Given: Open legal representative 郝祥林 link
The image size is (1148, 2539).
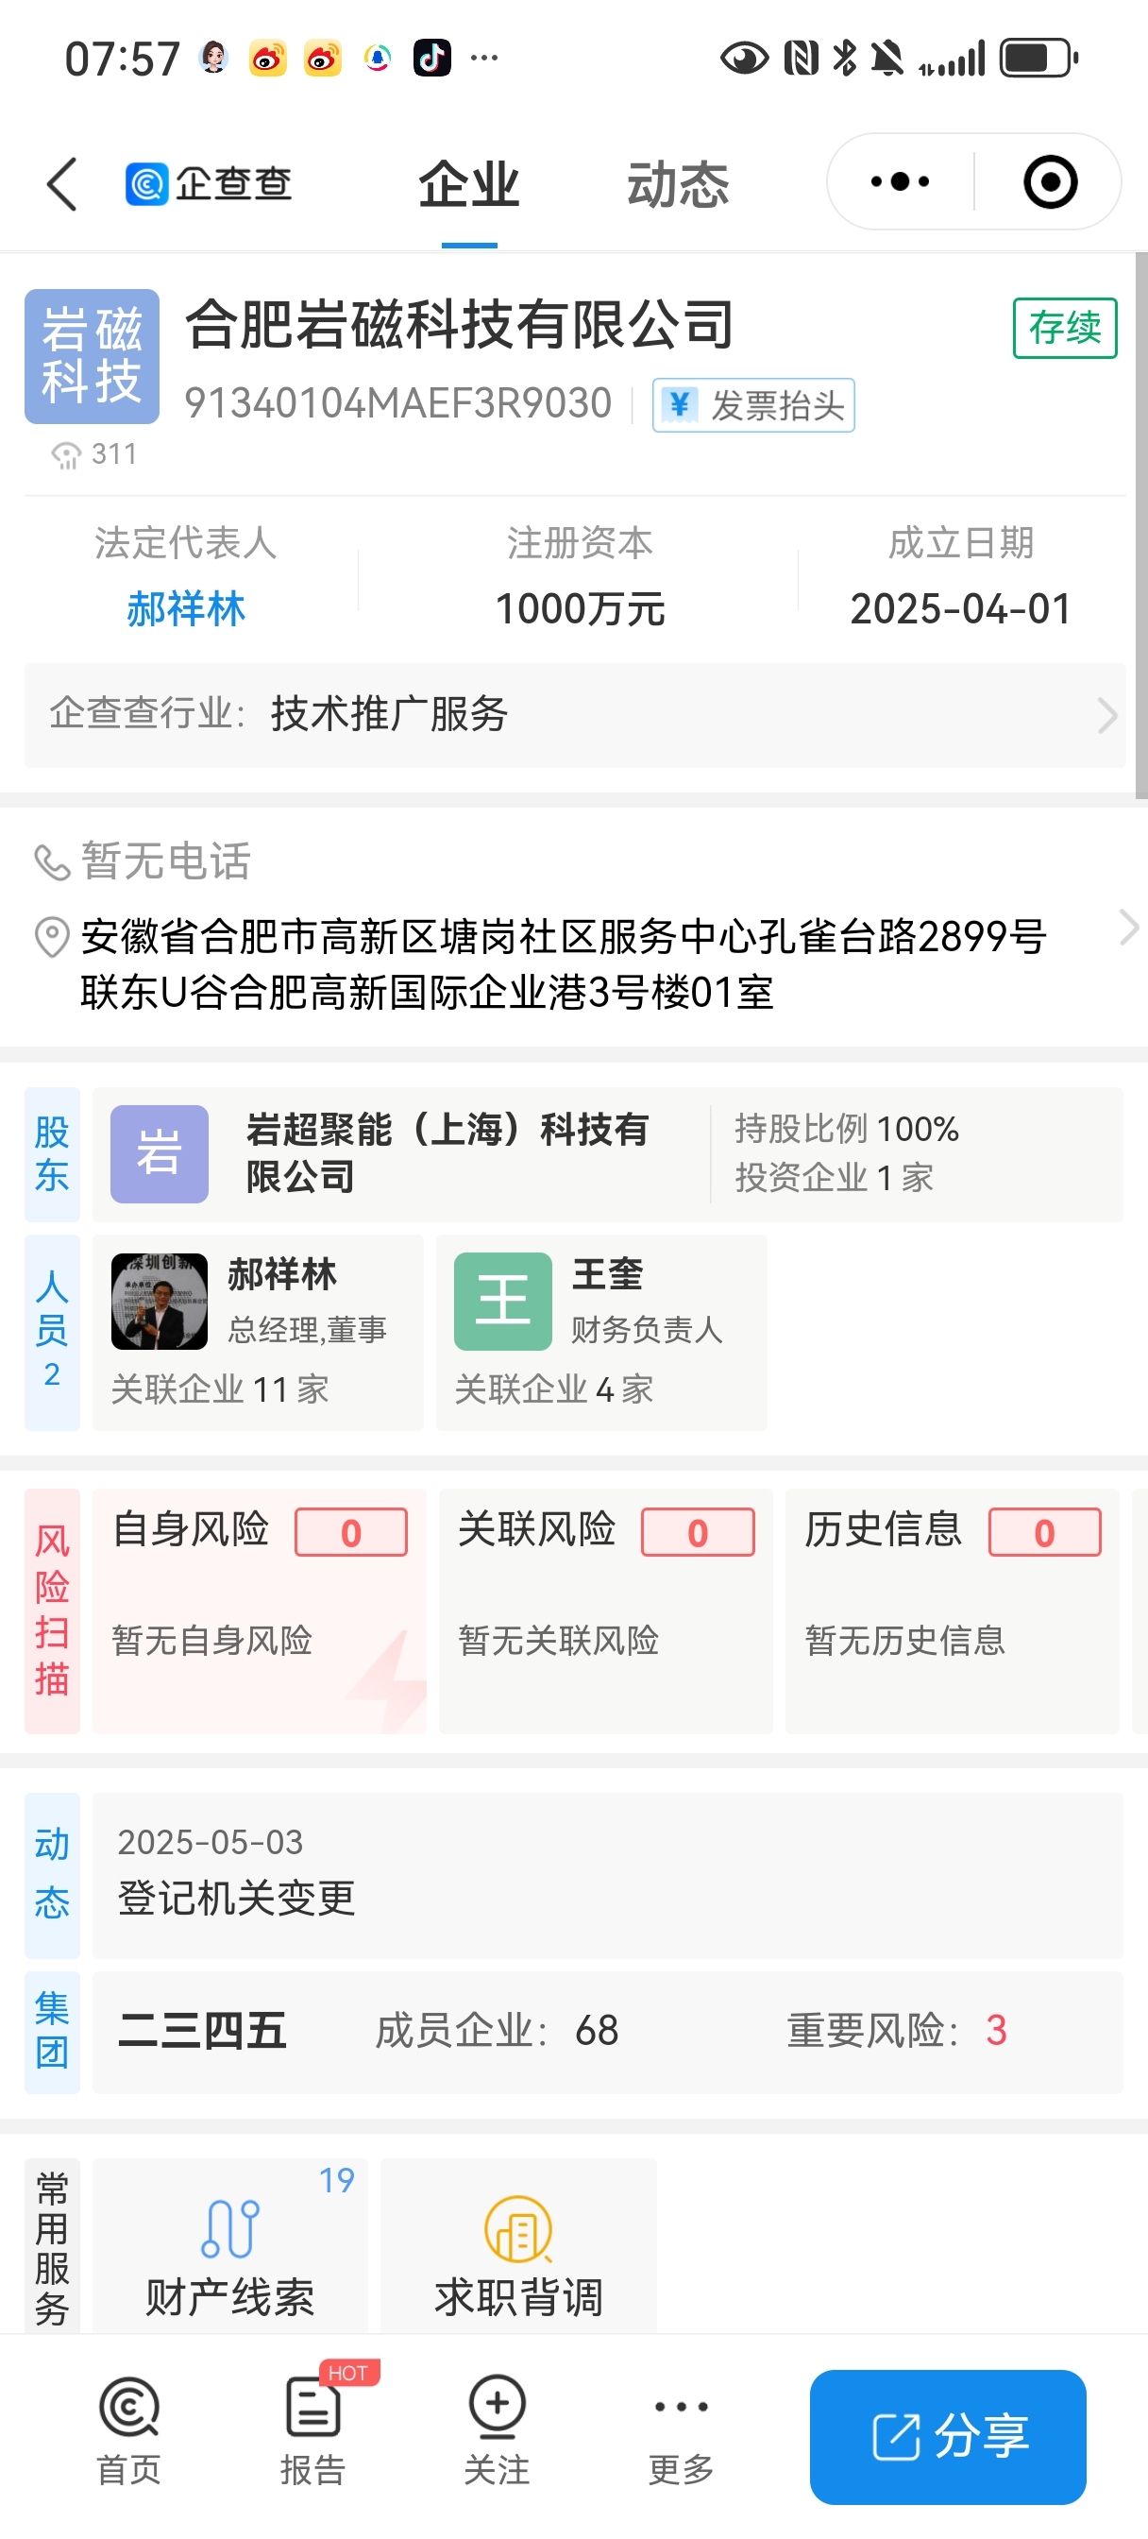Looking at the screenshot, I should click(185, 608).
